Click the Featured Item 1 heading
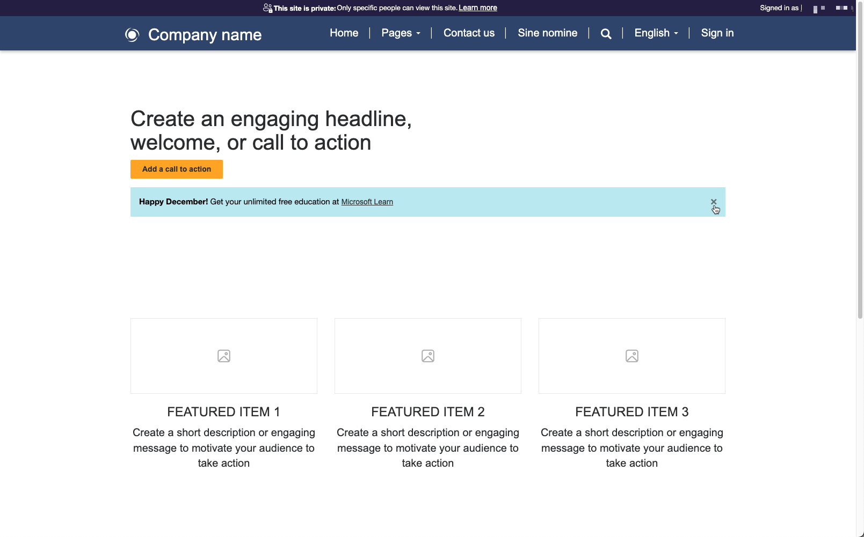This screenshot has width=864, height=537. click(223, 411)
